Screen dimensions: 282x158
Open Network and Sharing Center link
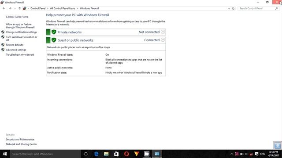click(21, 144)
